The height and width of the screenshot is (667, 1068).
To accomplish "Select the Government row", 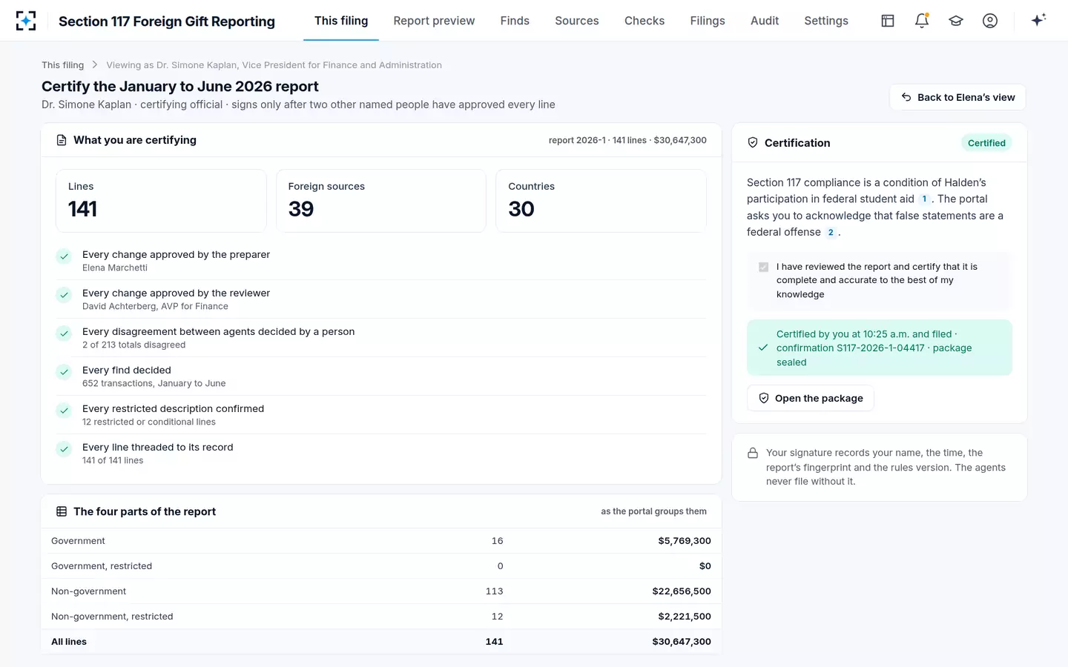I will tap(381, 541).
